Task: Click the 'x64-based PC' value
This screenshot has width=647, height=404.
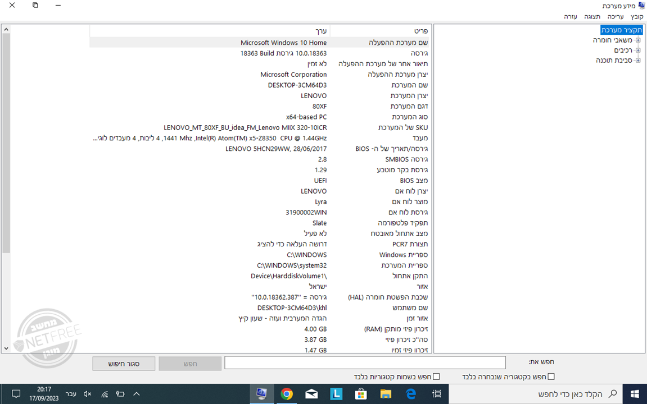Action: coord(306,117)
